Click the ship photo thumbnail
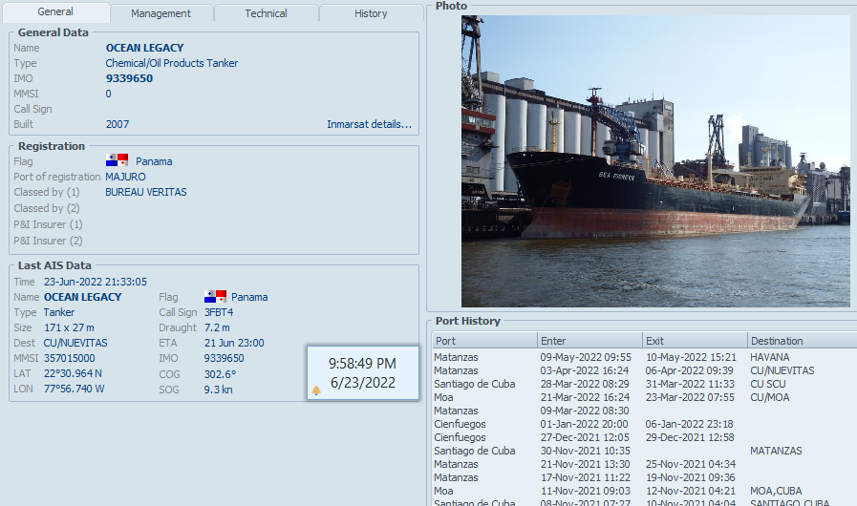The width and height of the screenshot is (857, 506). pos(655,161)
